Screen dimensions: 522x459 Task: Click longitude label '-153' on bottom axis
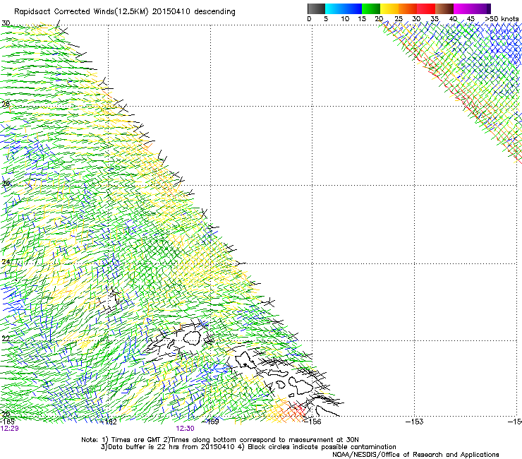[415, 422]
